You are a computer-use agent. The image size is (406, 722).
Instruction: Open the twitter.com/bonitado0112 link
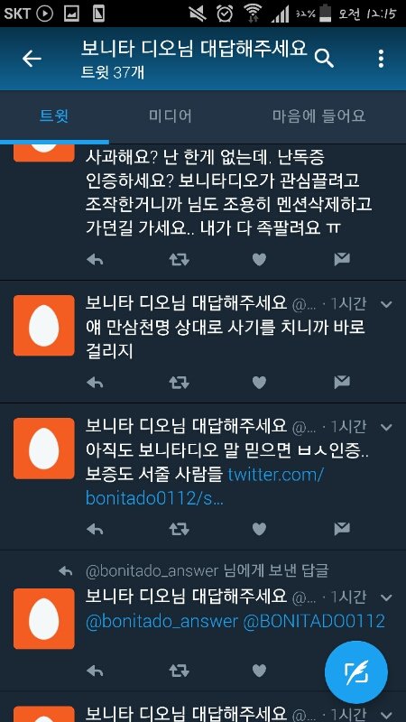(205, 486)
